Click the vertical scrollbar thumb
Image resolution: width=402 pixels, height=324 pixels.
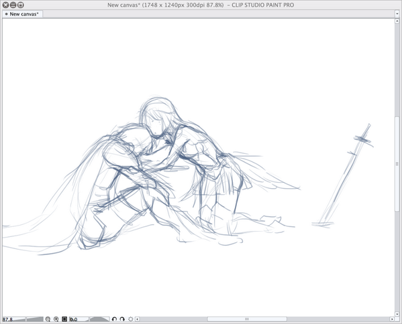click(x=397, y=163)
